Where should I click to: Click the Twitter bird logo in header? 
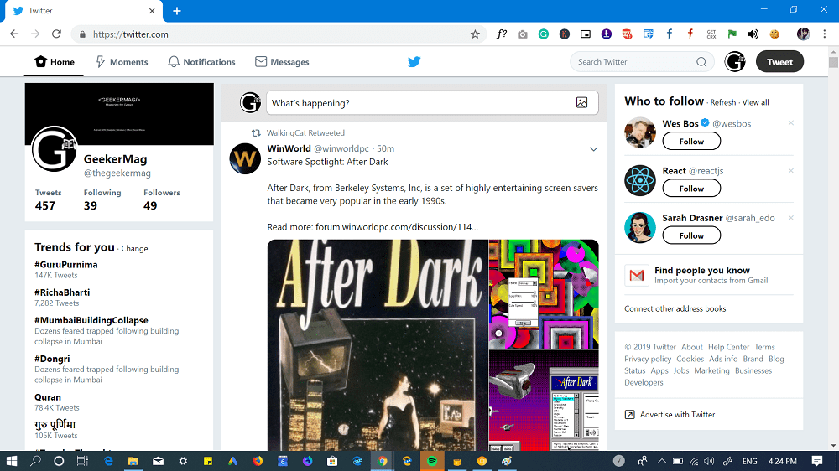pos(414,61)
